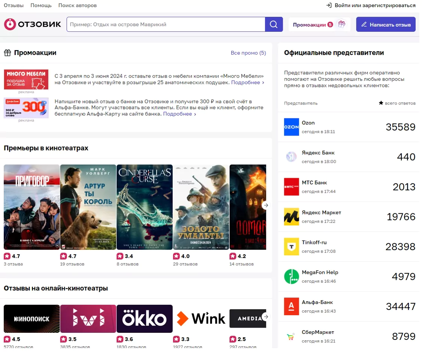Click the 19 отзывов text

point(73,266)
